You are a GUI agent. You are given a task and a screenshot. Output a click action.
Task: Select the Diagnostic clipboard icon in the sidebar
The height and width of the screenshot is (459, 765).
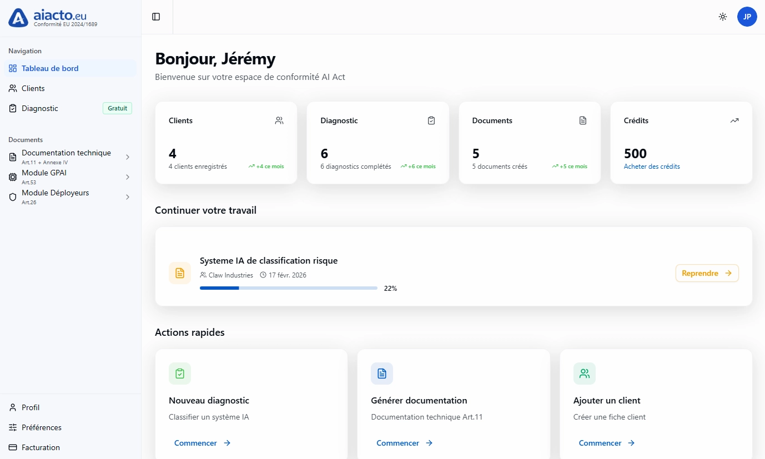coord(12,108)
